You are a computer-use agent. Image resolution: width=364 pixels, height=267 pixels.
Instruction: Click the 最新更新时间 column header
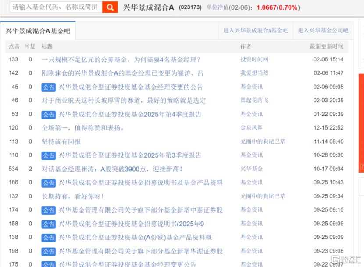tap(326, 47)
